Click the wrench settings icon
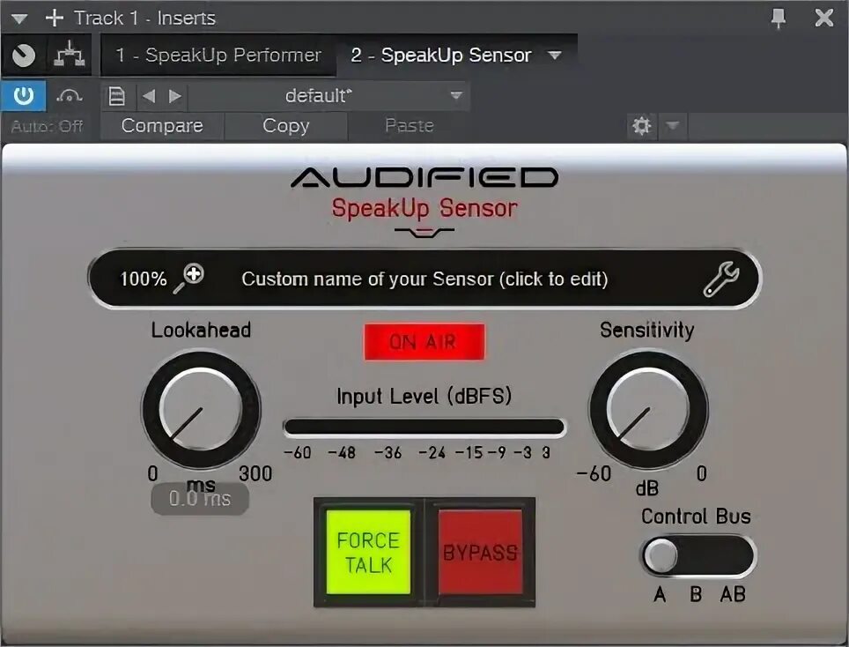This screenshot has width=849, height=647. point(721,279)
